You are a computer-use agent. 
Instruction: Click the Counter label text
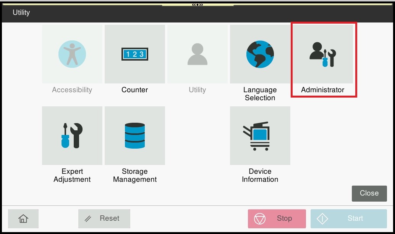click(134, 90)
